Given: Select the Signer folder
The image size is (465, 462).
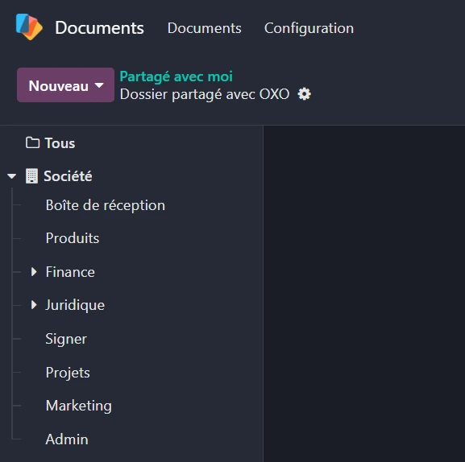Looking at the screenshot, I should 66,339.
